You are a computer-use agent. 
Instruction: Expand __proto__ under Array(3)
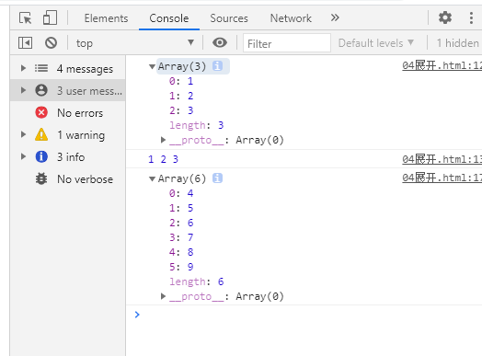pos(163,140)
